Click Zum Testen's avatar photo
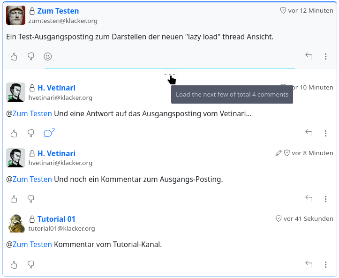Image resolution: width=339 pixels, height=278 pixels. point(15,15)
